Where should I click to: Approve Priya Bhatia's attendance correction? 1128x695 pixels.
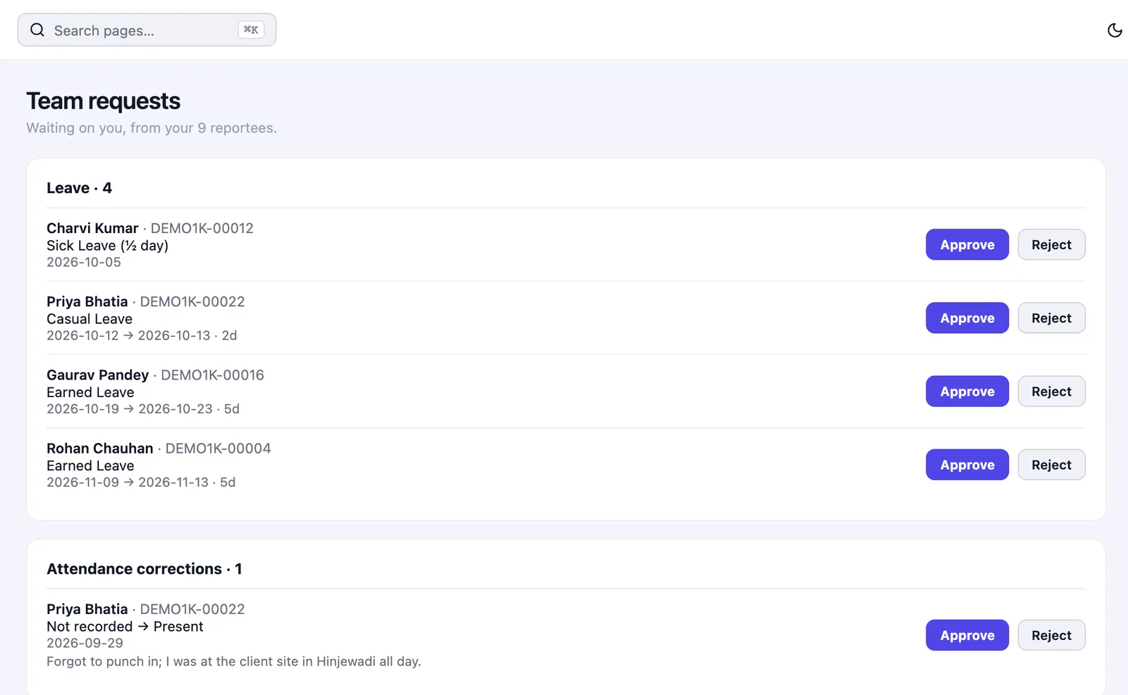967,635
